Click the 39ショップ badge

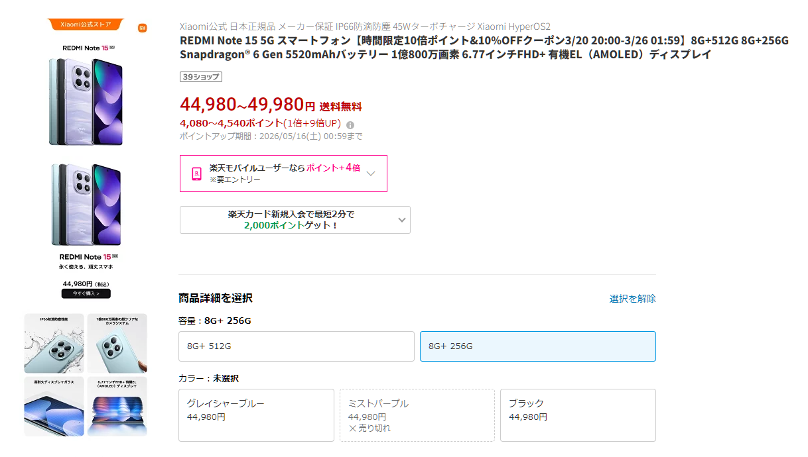[x=200, y=77]
